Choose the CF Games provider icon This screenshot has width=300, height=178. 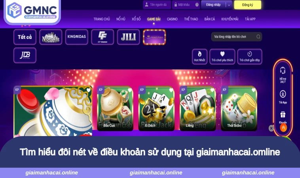click(103, 37)
